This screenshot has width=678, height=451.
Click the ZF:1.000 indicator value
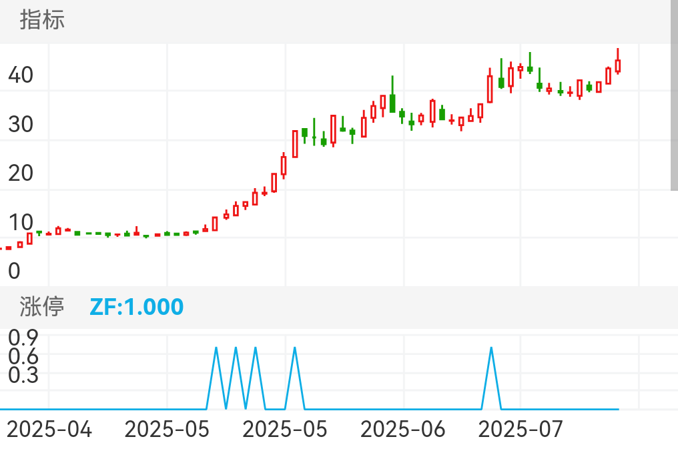[137, 307]
